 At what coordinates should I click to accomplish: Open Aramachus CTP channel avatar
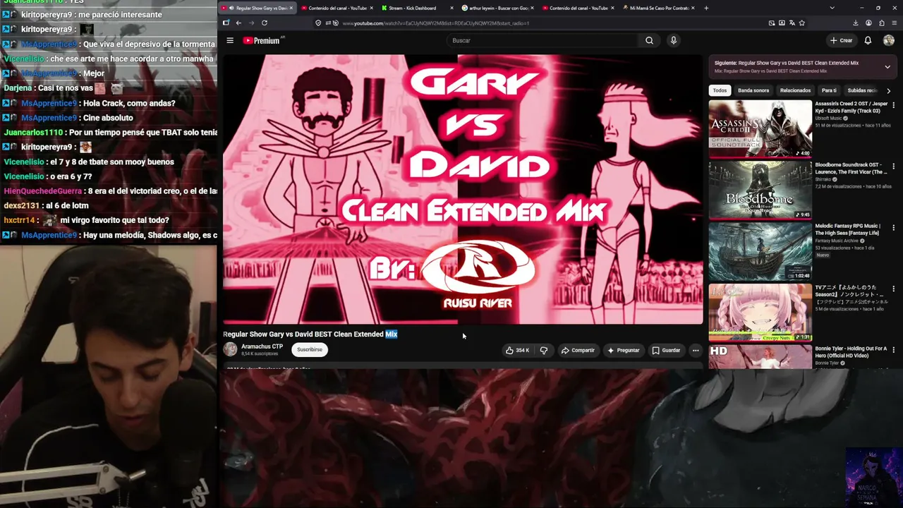230,349
